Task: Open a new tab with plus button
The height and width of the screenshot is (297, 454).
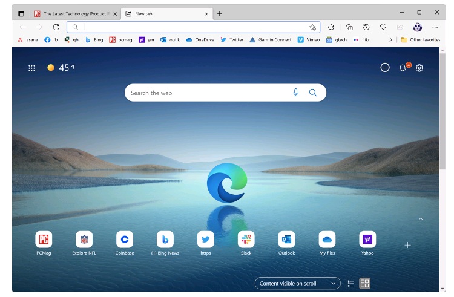Action: point(220,13)
